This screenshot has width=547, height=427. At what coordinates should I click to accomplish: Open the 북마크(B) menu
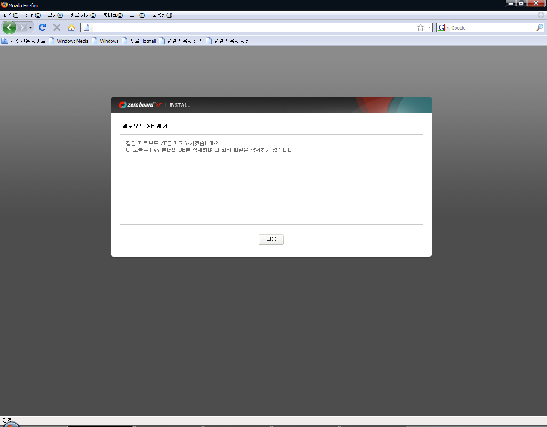click(113, 15)
